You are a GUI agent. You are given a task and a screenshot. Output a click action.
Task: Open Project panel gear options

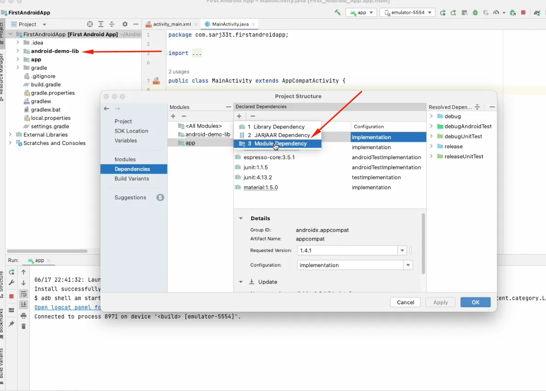click(125, 24)
